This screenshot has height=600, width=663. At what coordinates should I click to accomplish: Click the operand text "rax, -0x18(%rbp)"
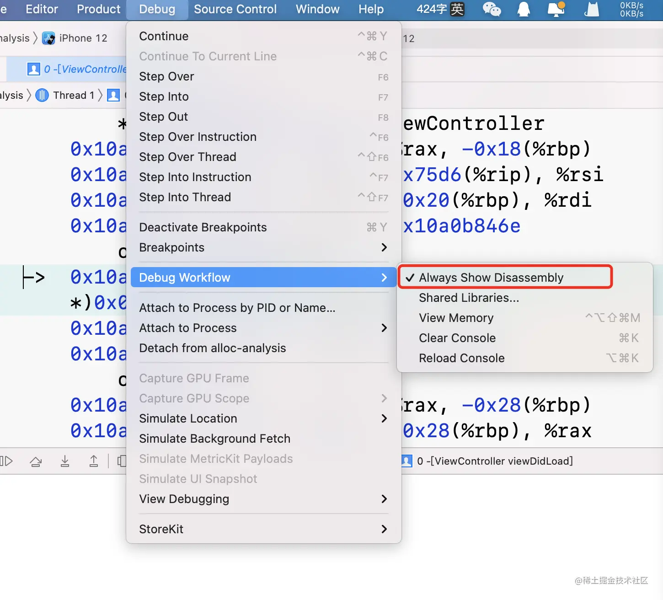[496, 149]
